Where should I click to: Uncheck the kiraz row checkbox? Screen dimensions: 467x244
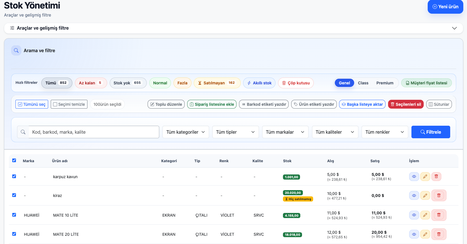pyautogui.click(x=14, y=195)
